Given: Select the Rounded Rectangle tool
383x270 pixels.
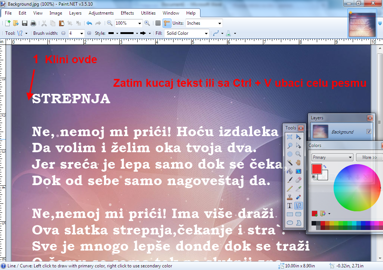Looking at the screenshot, I should [298, 214].
